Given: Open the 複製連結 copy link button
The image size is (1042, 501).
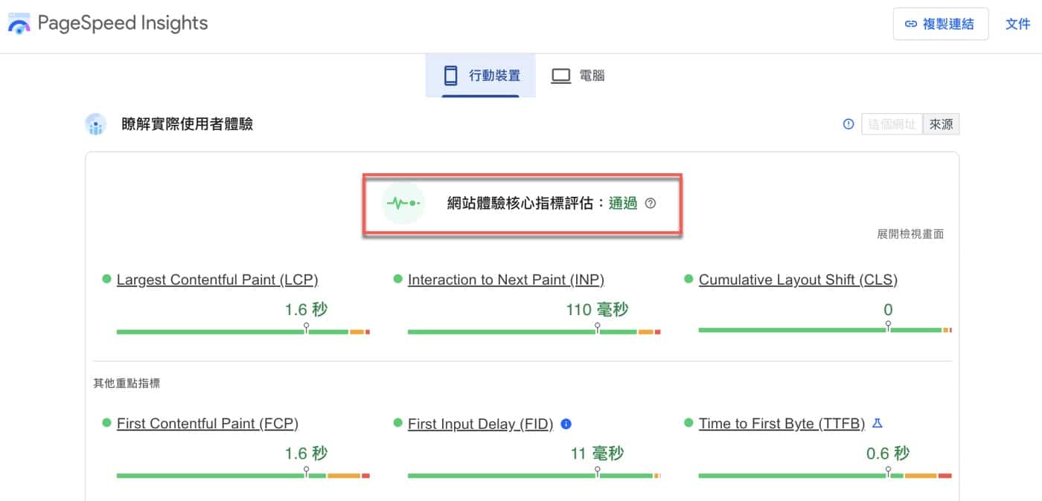Looking at the screenshot, I should click(x=941, y=24).
